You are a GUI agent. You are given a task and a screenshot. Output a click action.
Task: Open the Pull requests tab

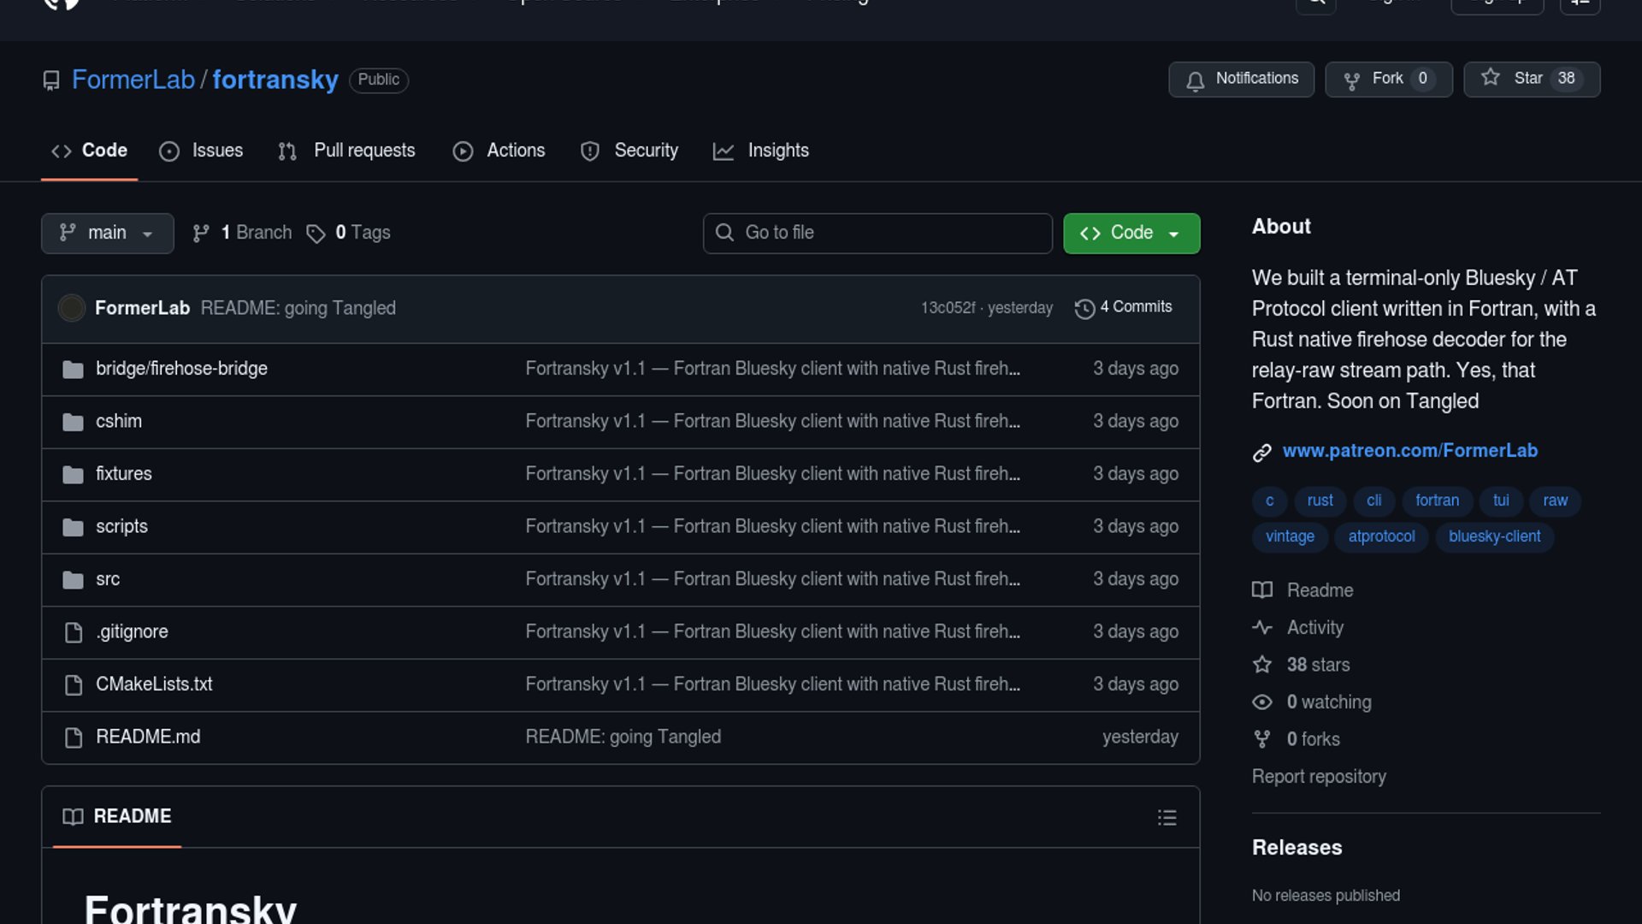pos(346,151)
